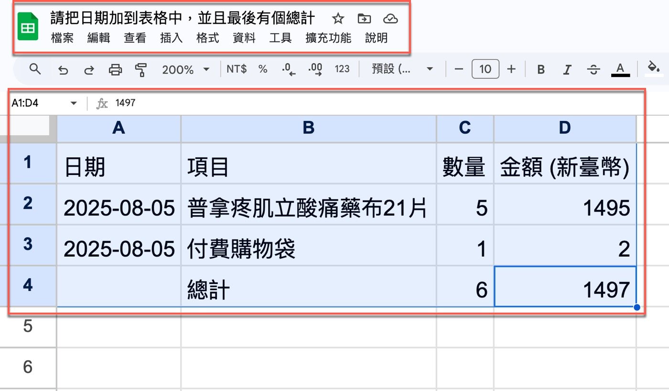Open the 查看 menu

pos(135,38)
